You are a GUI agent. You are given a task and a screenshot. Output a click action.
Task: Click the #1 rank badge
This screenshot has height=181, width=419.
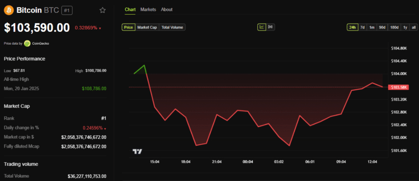pos(67,10)
